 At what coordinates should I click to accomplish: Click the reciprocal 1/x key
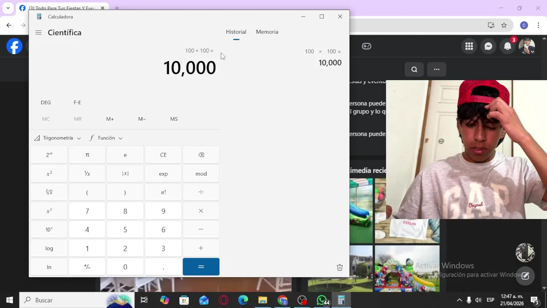pos(87,174)
